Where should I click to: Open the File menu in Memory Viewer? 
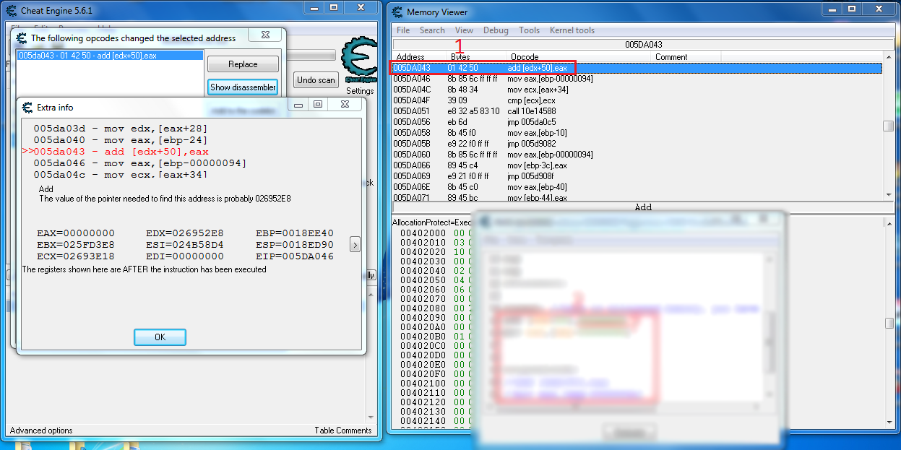coord(403,30)
